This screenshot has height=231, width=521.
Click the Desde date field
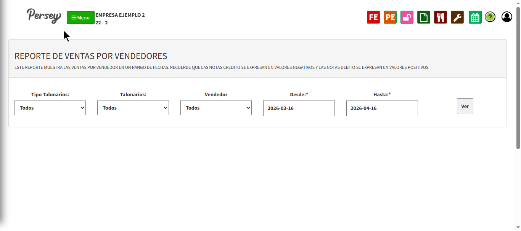tap(299, 108)
